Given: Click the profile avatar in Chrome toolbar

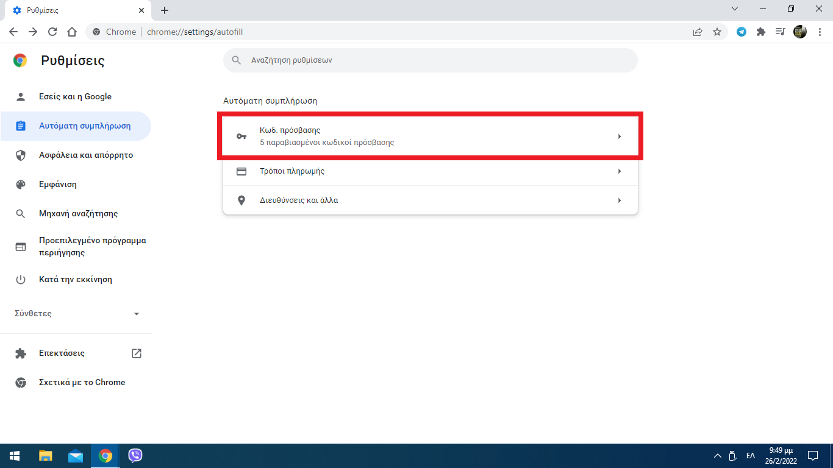Looking at the screenshot, I should (800, 32).
